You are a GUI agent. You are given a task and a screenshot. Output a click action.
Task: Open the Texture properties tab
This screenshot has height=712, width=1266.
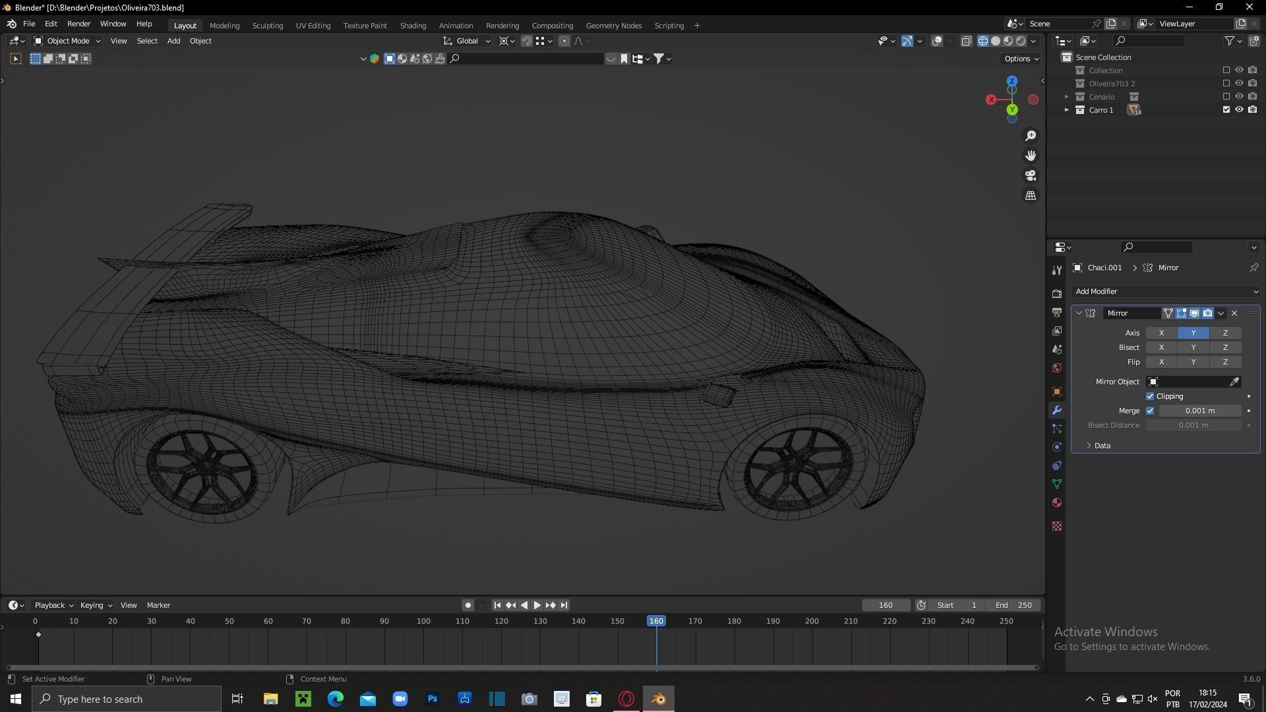coord(1057,526)
